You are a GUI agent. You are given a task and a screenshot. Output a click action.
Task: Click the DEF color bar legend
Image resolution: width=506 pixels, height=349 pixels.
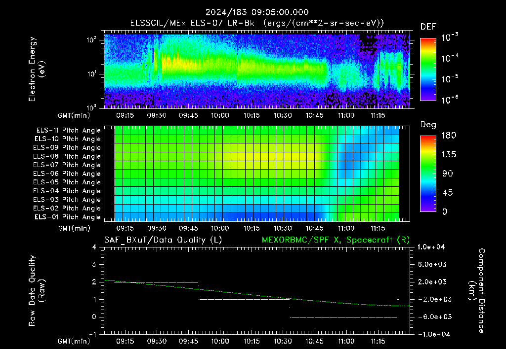[x=428, y=70]
